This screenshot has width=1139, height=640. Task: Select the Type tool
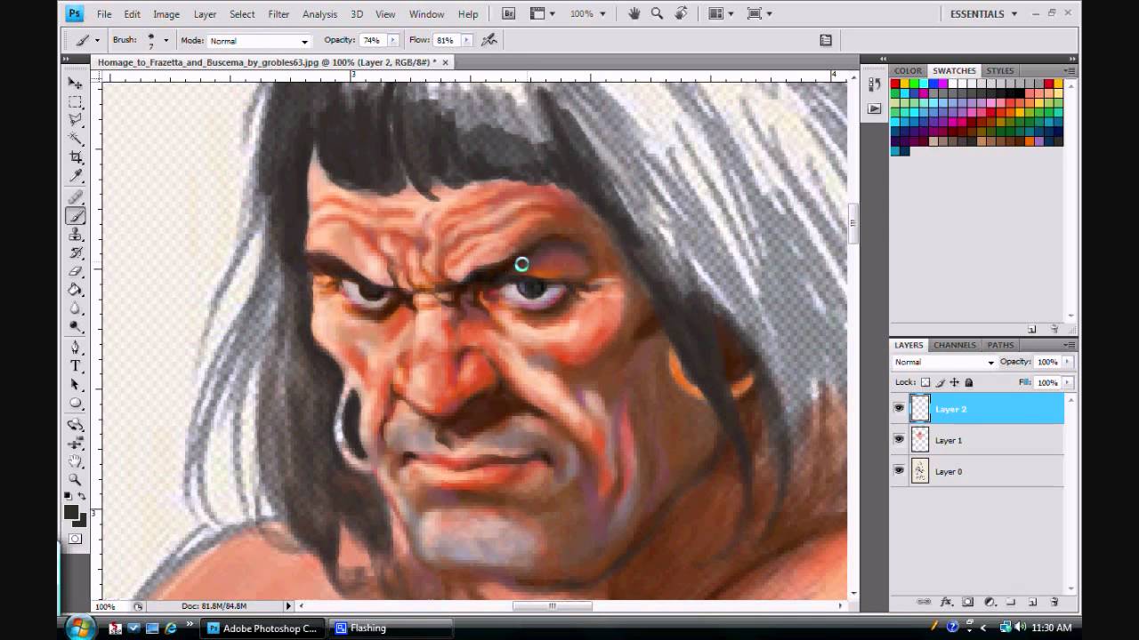(76, 366)
